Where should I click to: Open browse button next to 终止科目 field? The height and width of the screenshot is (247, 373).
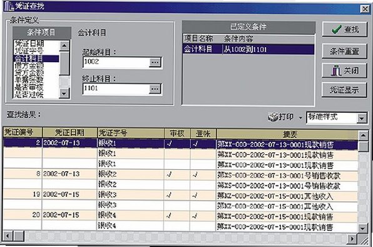155,89
